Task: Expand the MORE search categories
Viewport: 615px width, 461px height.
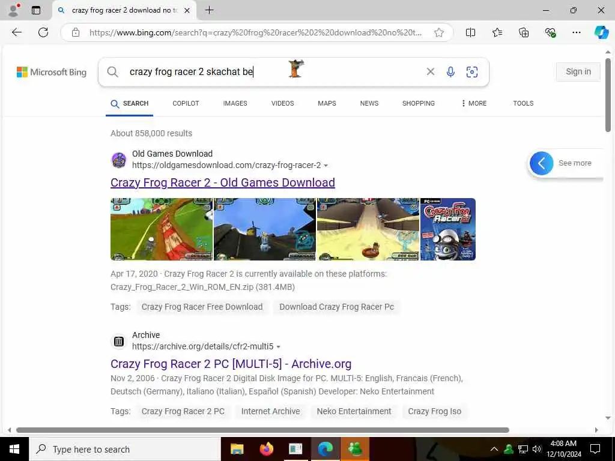Action: tap(474, 103)
